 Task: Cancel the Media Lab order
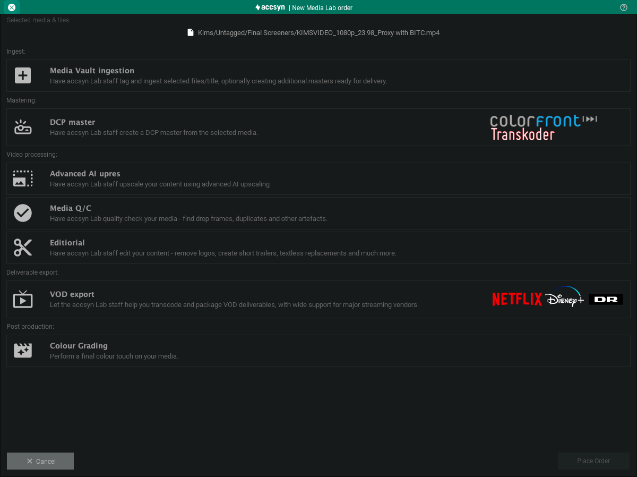tap(40, 461)
